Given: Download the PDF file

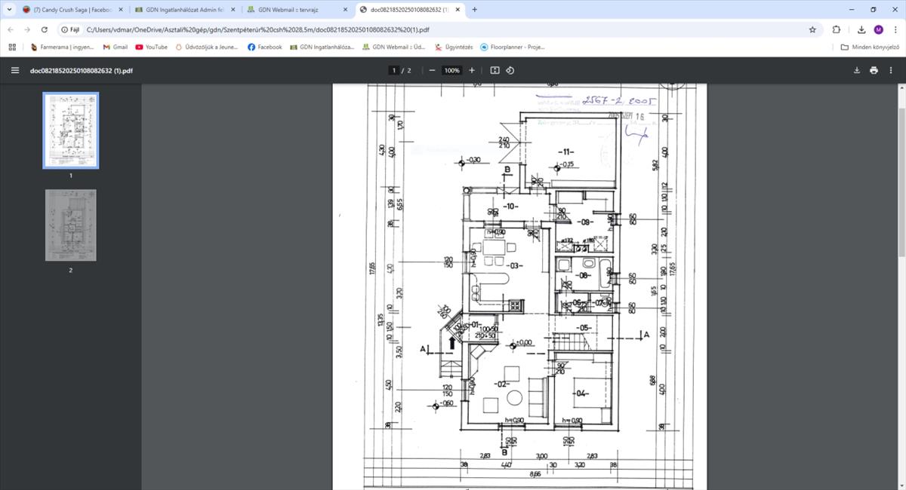Looking at the screenshot, I should point(857,70).
